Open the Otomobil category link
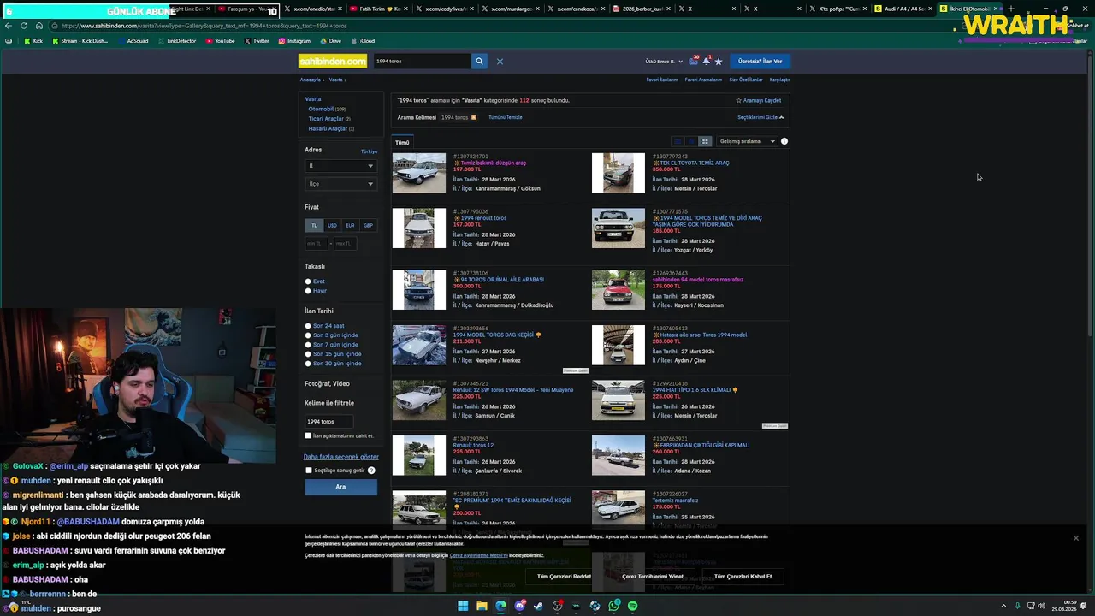 coord(321,109)
